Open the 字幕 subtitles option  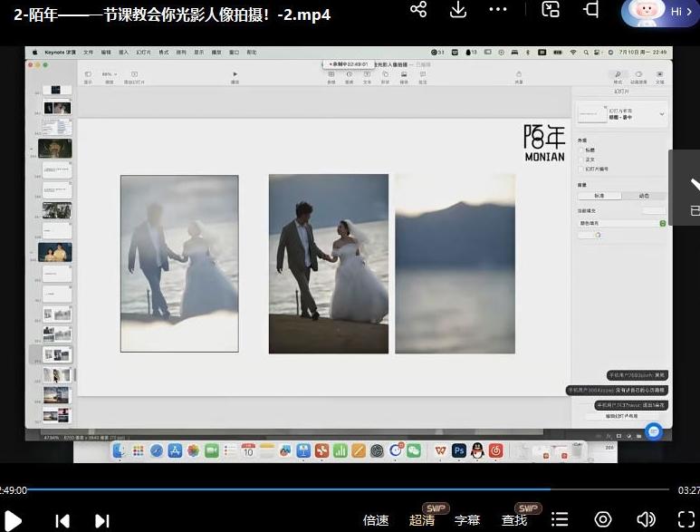tap(467, 520)
